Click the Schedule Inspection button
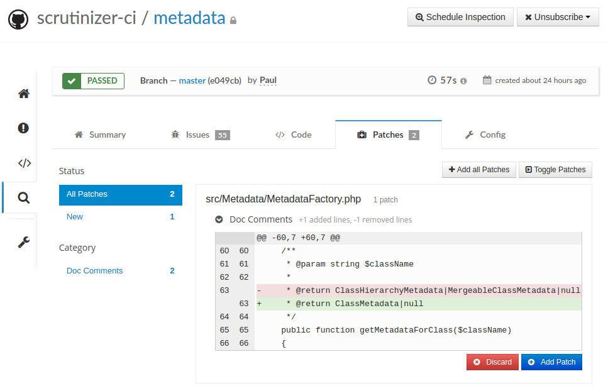This screenshot has width=608, height=391. (x=460, y=17)
